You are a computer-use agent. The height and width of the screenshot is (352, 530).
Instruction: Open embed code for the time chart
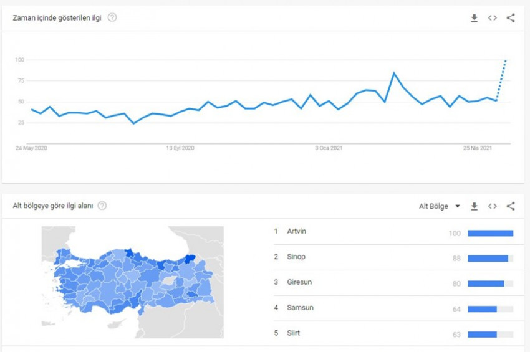coord(493,18)
